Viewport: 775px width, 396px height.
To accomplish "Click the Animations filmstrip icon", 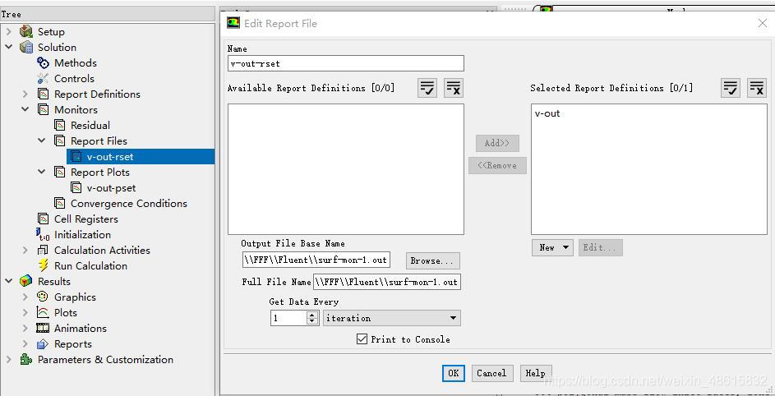I will (44, 329).
